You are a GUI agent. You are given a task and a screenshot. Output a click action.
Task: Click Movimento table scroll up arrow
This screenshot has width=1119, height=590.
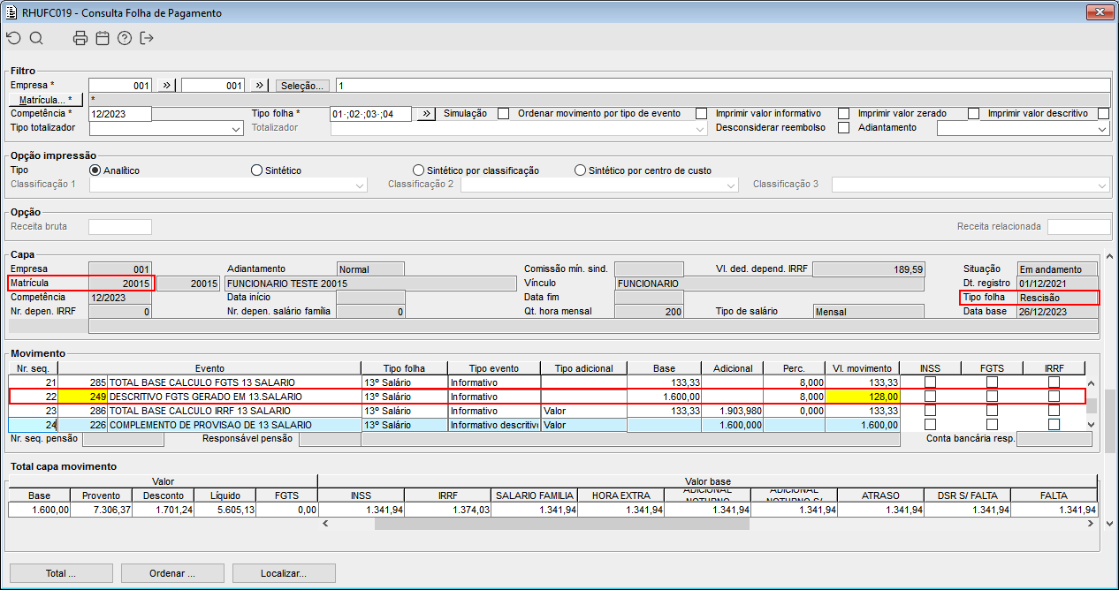click(x=1092, y=384)
